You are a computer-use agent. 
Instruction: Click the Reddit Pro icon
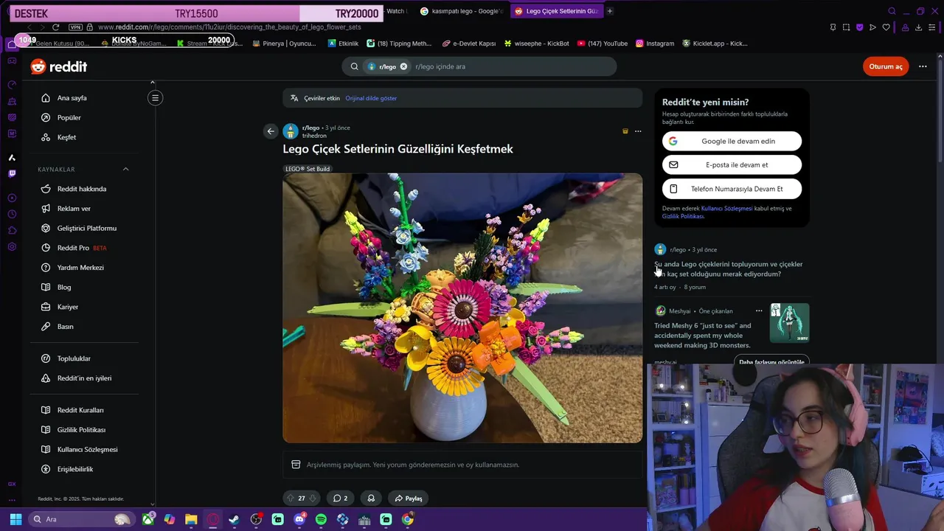(46, 248)
